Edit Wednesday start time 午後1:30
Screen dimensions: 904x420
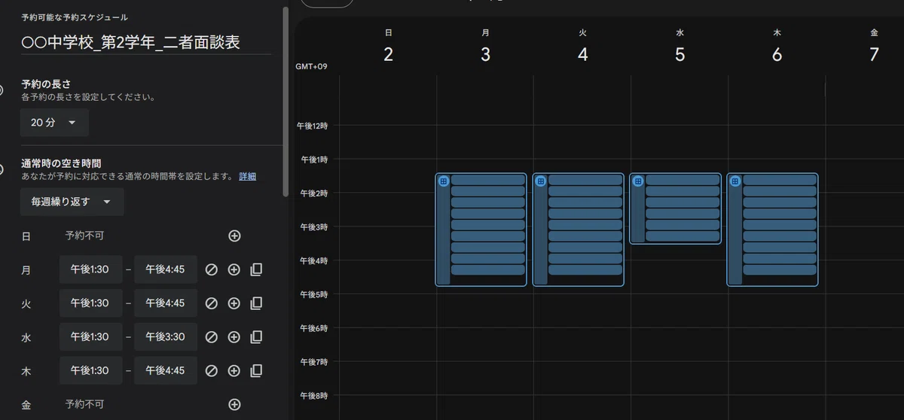[90, 336]
